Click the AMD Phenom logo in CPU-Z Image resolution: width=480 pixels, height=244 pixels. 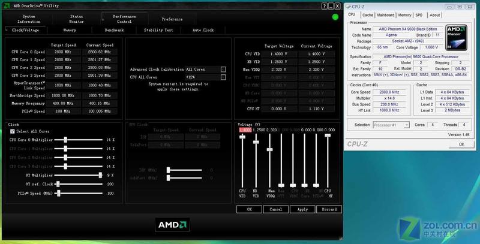pyautogui.click(x=456, y=37)
